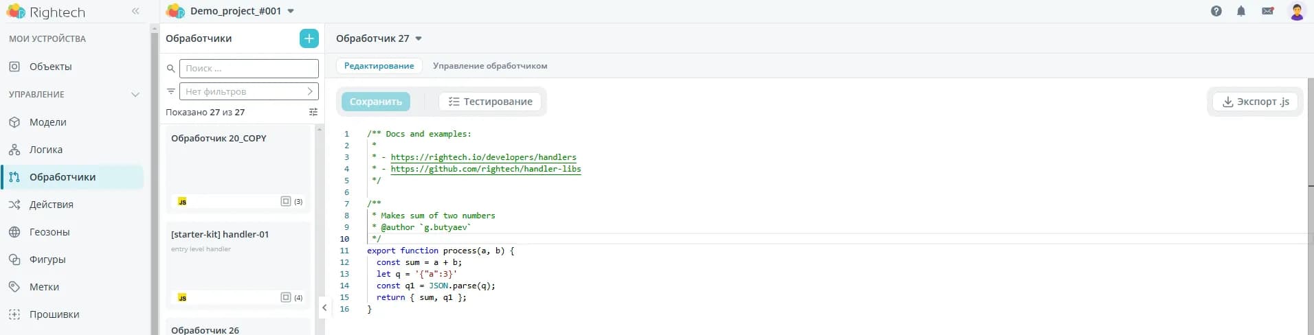Image resolution: width=1314 pixels, height=335 pixels.
Task: Open the notifications bell
Action: click(1240, 11)
